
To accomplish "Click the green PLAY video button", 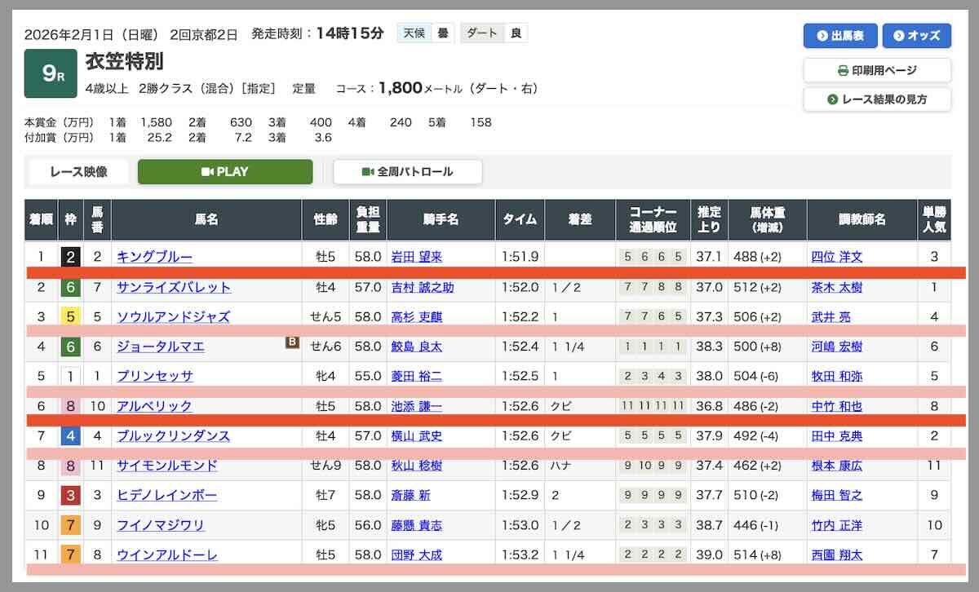I will 224,172.
